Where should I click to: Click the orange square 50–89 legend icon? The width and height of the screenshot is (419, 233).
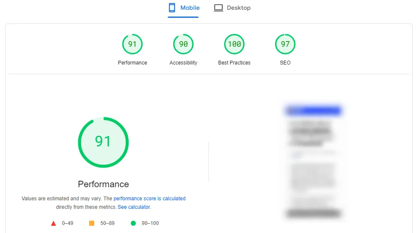click(92, 223)
